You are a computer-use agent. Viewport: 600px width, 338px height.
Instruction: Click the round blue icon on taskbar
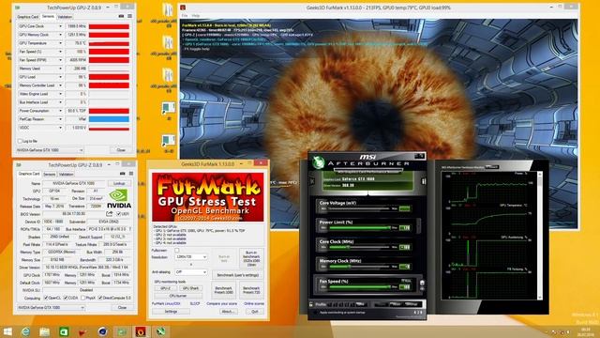(102, 331)
